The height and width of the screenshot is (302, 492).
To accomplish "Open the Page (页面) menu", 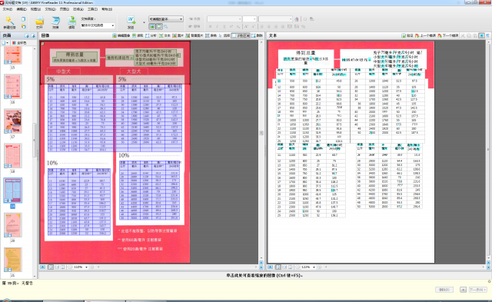I will [x=65, y=9].
